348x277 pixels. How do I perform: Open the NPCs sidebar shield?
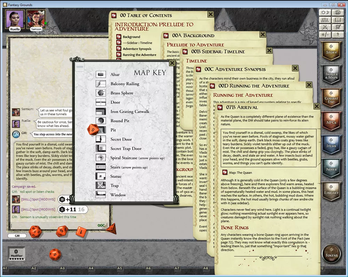[331, 121]
